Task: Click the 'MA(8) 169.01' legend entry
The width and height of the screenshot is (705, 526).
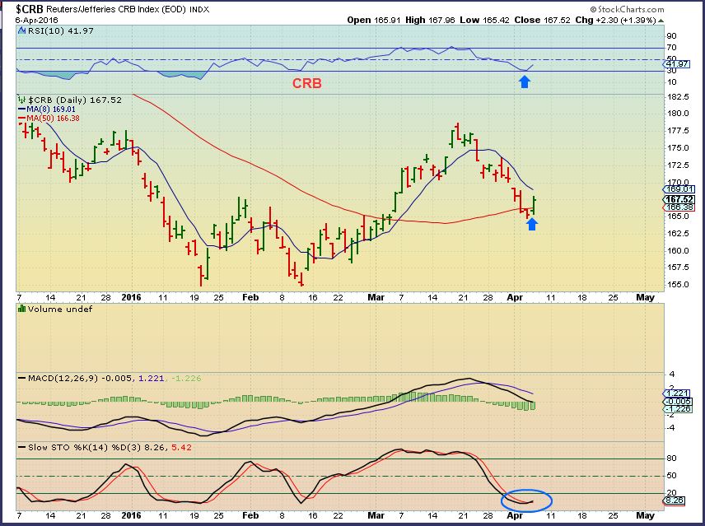Action: (x=47, y=109)
